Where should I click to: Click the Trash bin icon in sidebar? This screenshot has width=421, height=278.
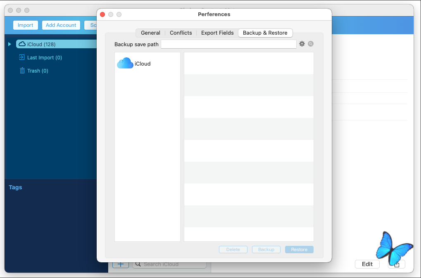point(22,71)
